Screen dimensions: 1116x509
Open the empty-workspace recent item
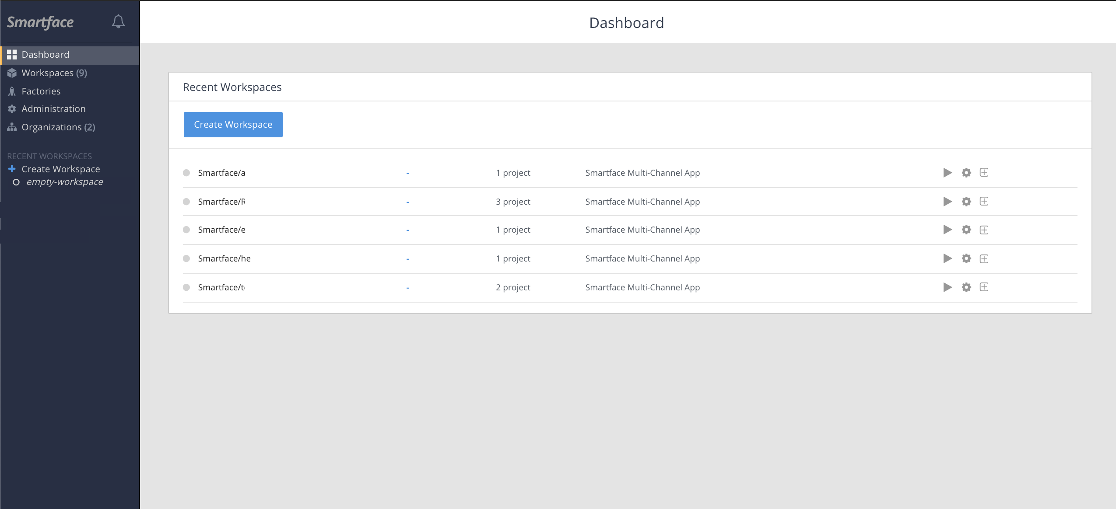pos(64,182)
